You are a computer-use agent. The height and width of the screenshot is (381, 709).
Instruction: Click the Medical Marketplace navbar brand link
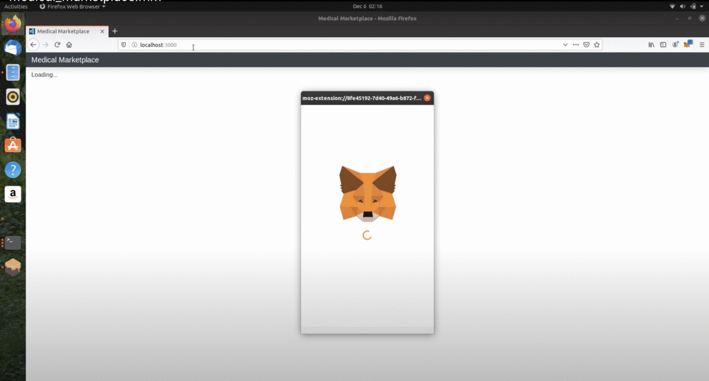(x=65, y=60)
